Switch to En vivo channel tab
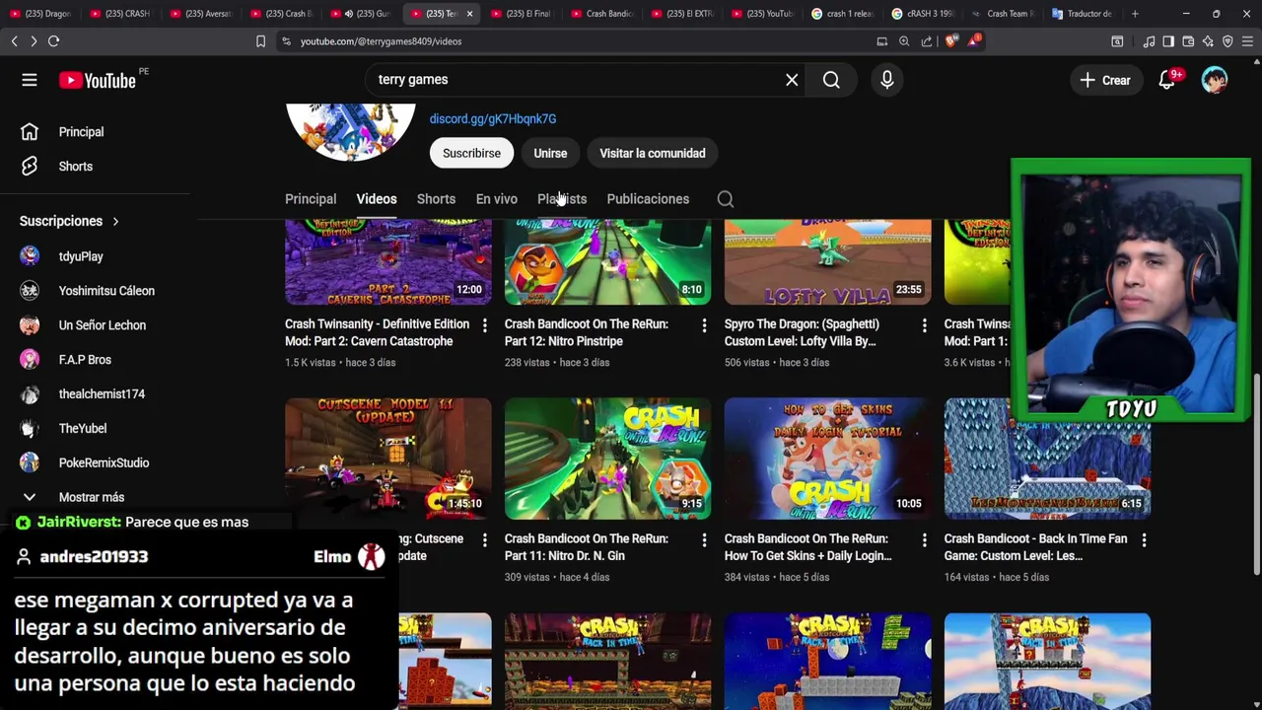Image resolution: width=1262 pixels, height=710 pixels. point(497,199)
